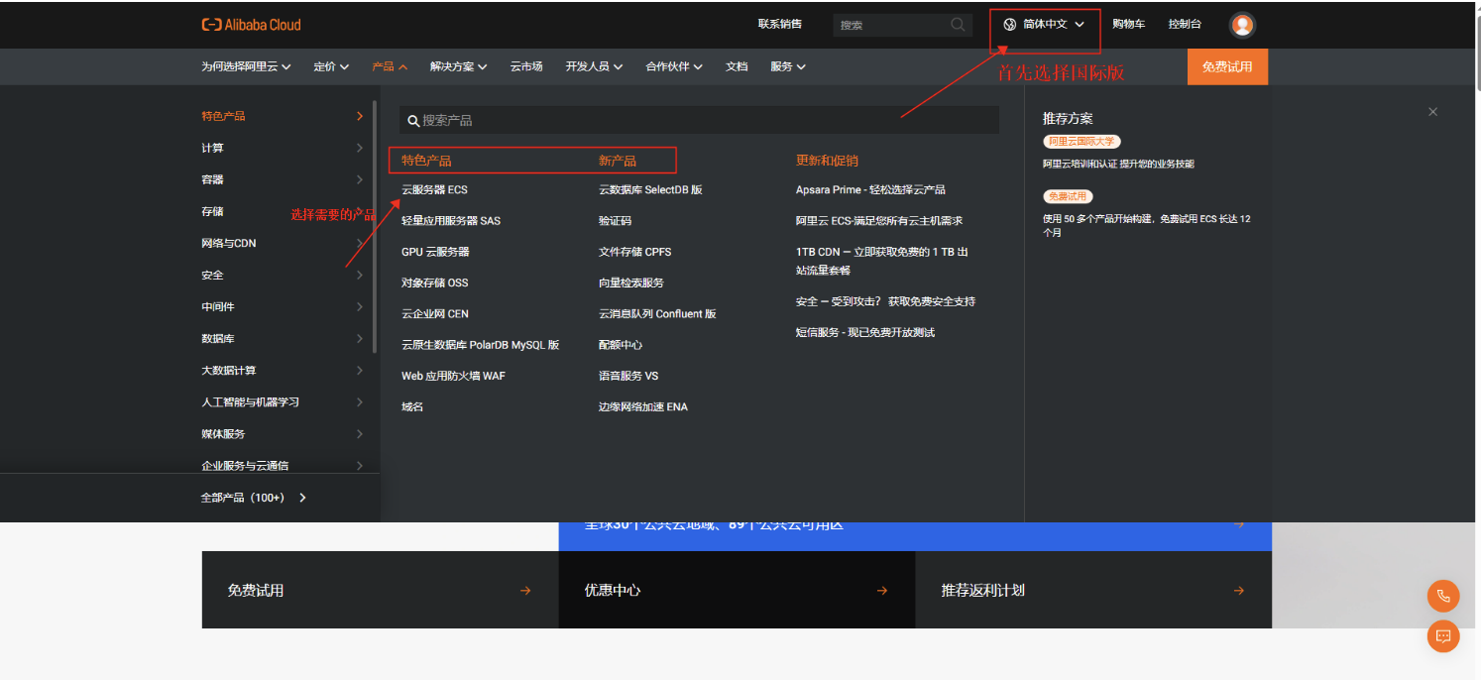Image resolution: width=1481 pixels, height=680 pixels.
Task: Open 验证码 product
Action: 615,220
